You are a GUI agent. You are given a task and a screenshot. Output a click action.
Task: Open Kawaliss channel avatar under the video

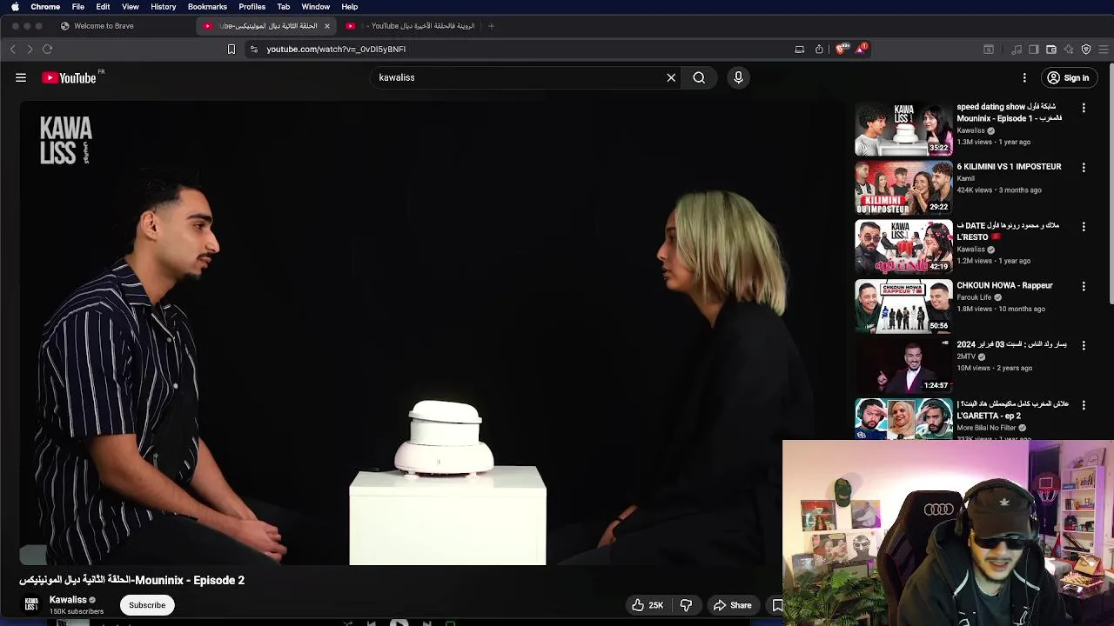[x=31, y=603]
